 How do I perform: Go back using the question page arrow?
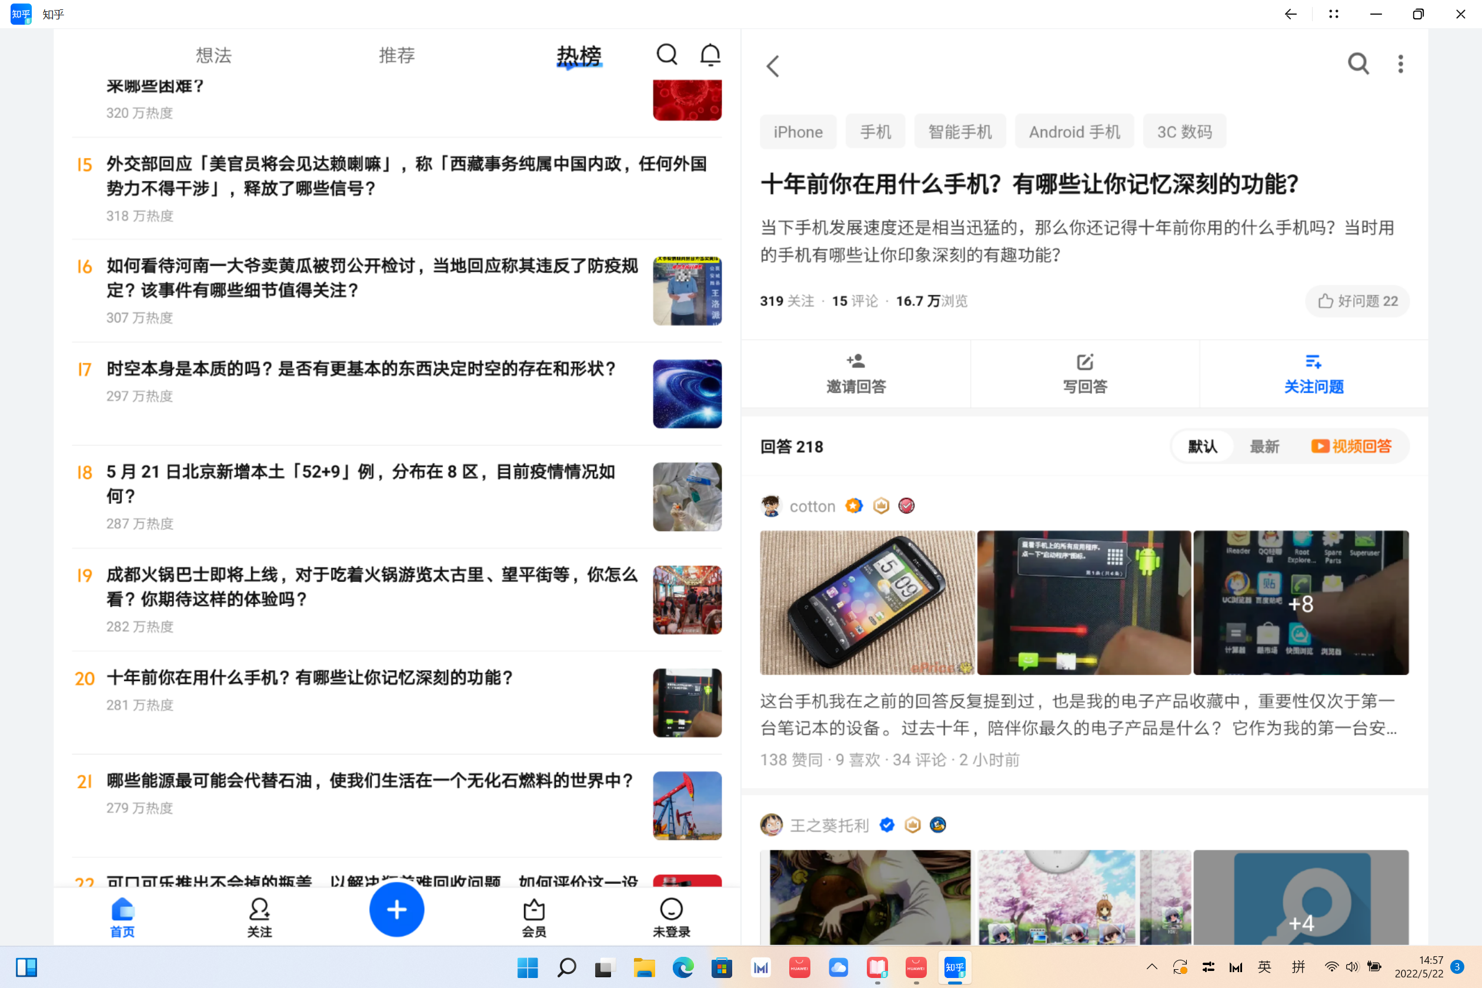pos(773,66)
